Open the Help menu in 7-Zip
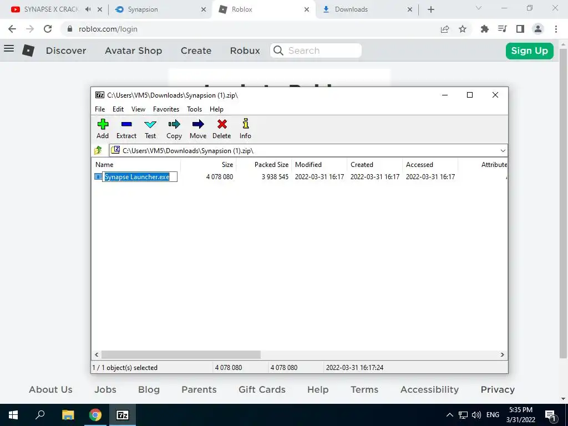 coord(217,109)
